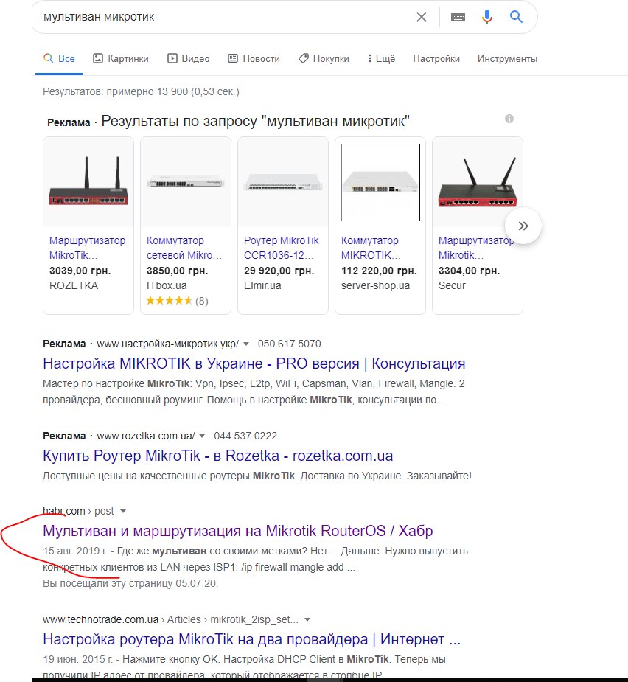Click the Результатов: примерно 13 900 stats text
The image size is (628, 682).
tap(141, 91)
